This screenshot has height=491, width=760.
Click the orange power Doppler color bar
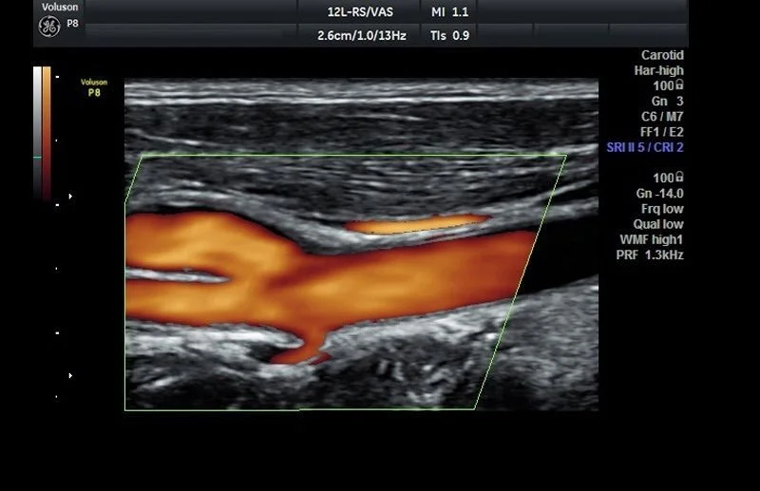tap(47, 133)
